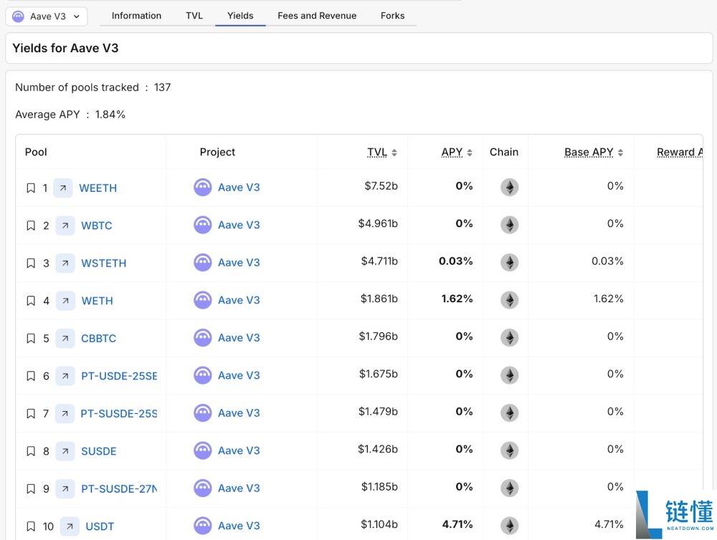717x540 pixels.
Task: Switch to the Information tab
Action: pos(136,16)
